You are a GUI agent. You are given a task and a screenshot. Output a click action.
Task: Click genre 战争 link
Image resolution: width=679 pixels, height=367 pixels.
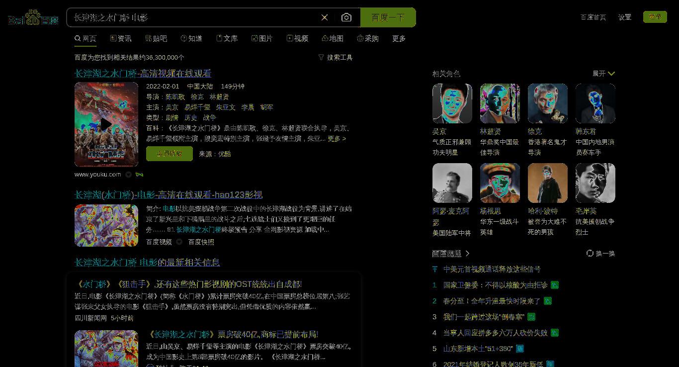pyautogui.click(x=210, y=118)
